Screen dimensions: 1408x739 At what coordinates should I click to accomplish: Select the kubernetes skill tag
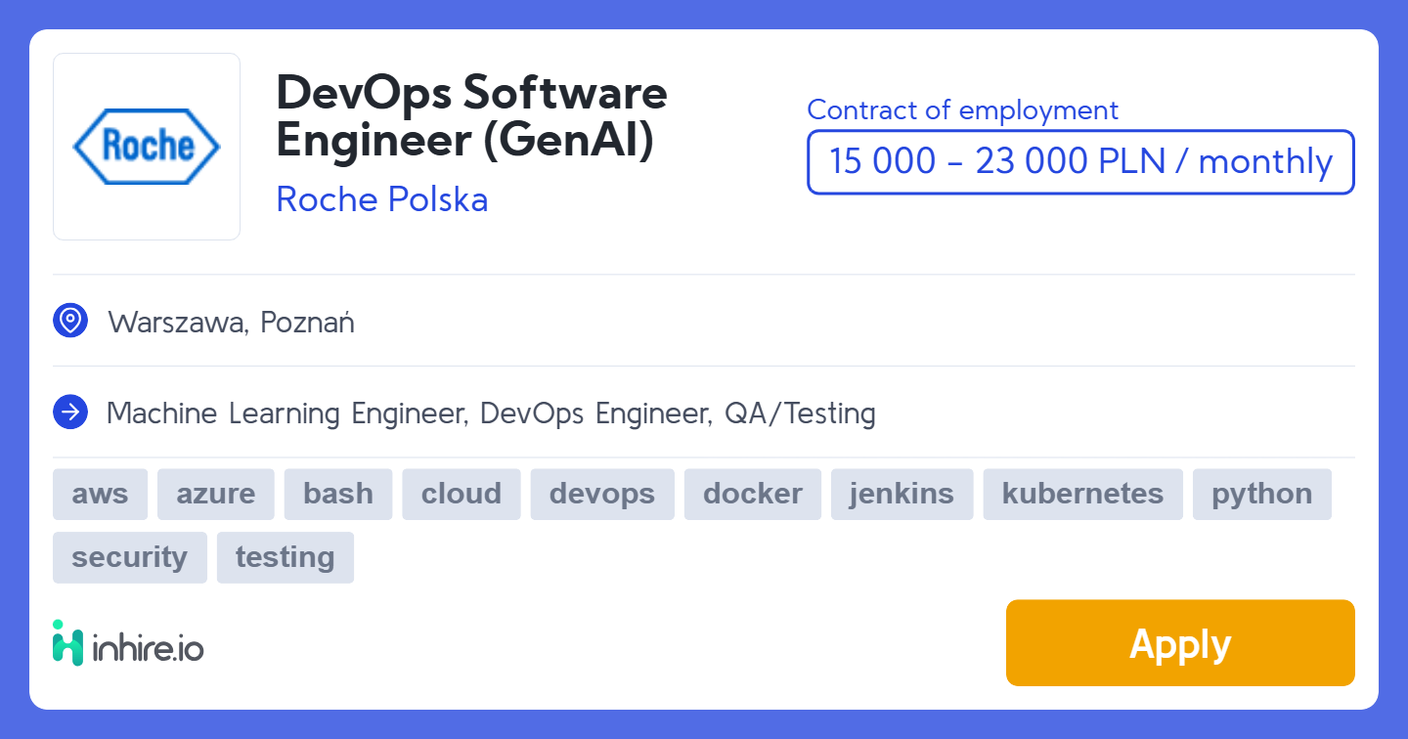pos(1082,494)
